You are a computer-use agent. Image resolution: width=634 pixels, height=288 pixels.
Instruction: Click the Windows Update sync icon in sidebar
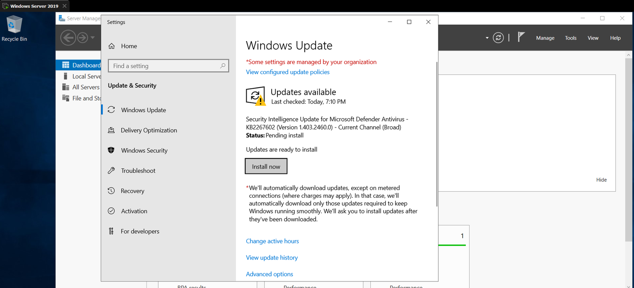[111, 110]
